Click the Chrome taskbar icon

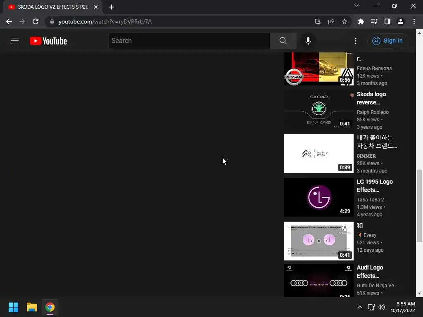pos(50,307)
